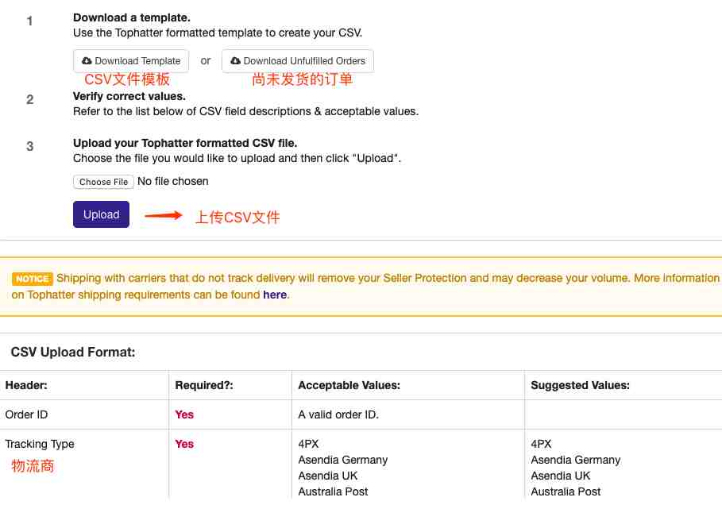The height and width of the screenshot is (505, 722).
Task: Select 'Asendia UK' under Acceptable Values
Action: point(328,476)
